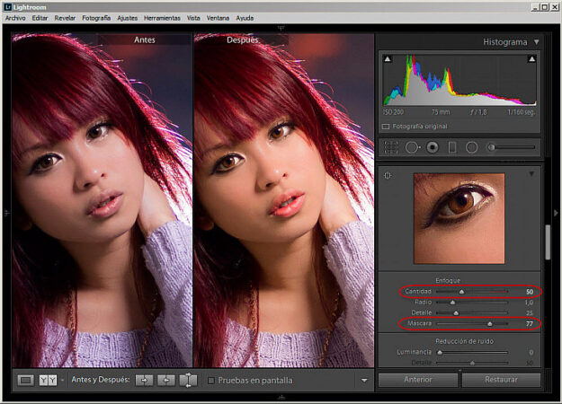Collapse the detail preview panel triangle
Viewport: 562px width, 404px height.
point(531,173)
